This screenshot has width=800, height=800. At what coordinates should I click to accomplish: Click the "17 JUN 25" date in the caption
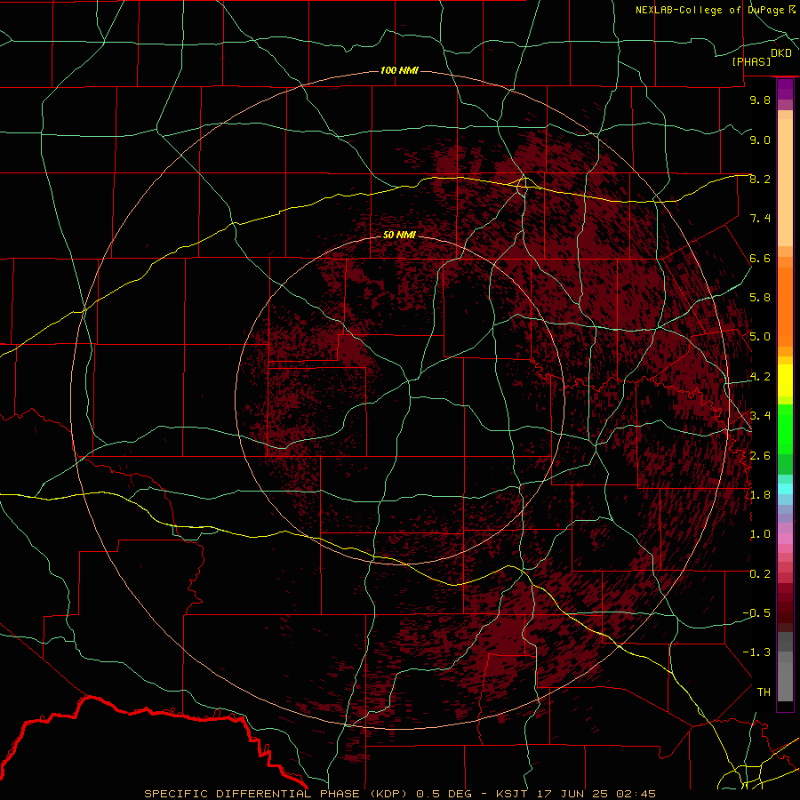pos(572,794)
